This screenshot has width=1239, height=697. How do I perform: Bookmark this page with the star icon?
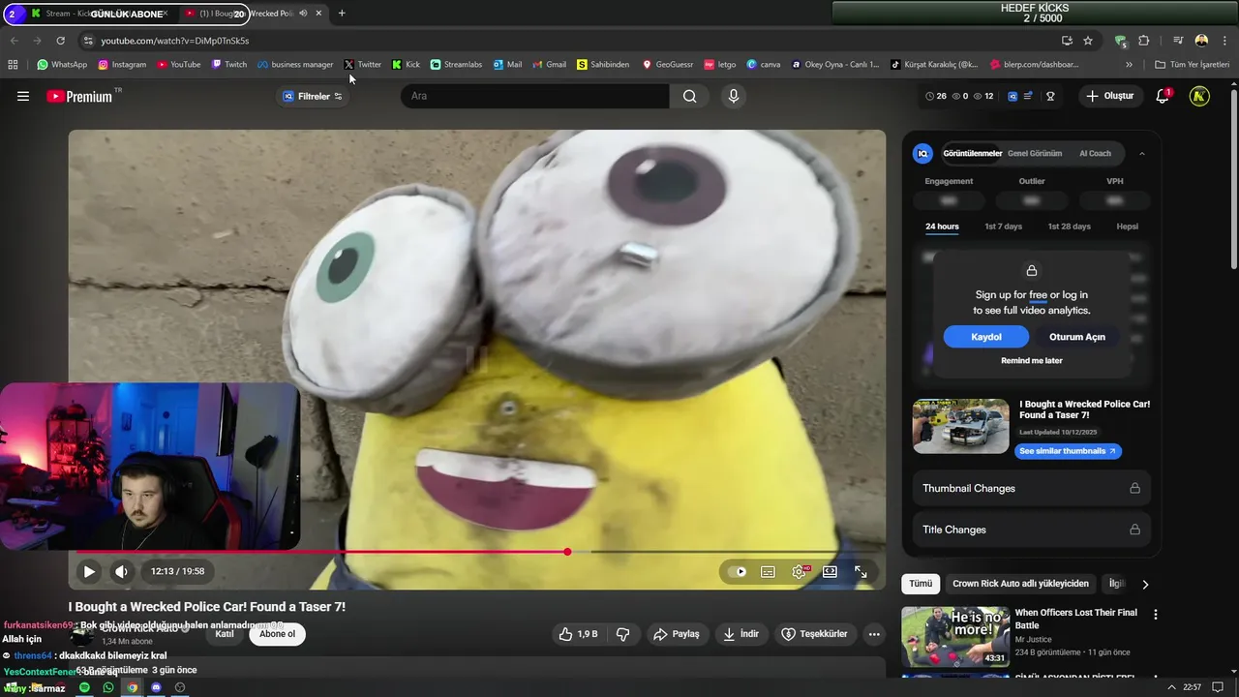point(1088,41)
